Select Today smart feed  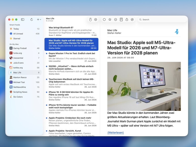[x=25, y=29]
